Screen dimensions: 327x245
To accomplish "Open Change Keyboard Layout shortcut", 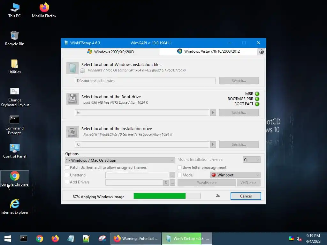I will pos(15,97).
